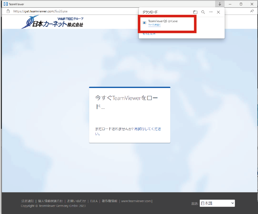Maximize the TeamViewer window
The image size is (258, 214).
pyautogui.click(x=241, y=4)
